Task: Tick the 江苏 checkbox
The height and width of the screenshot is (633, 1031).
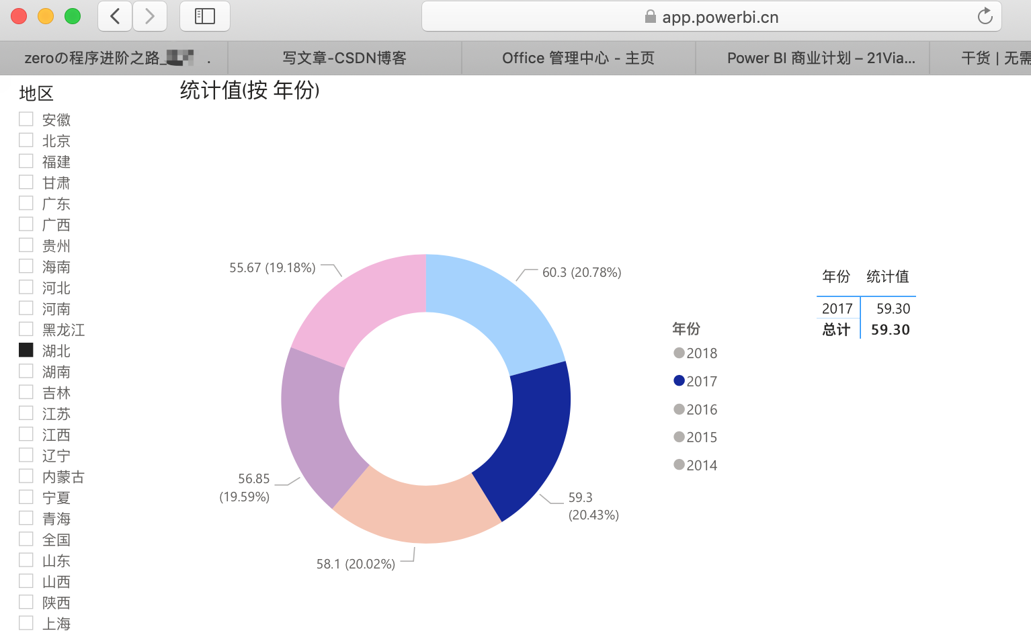Action: click(26, 413)
